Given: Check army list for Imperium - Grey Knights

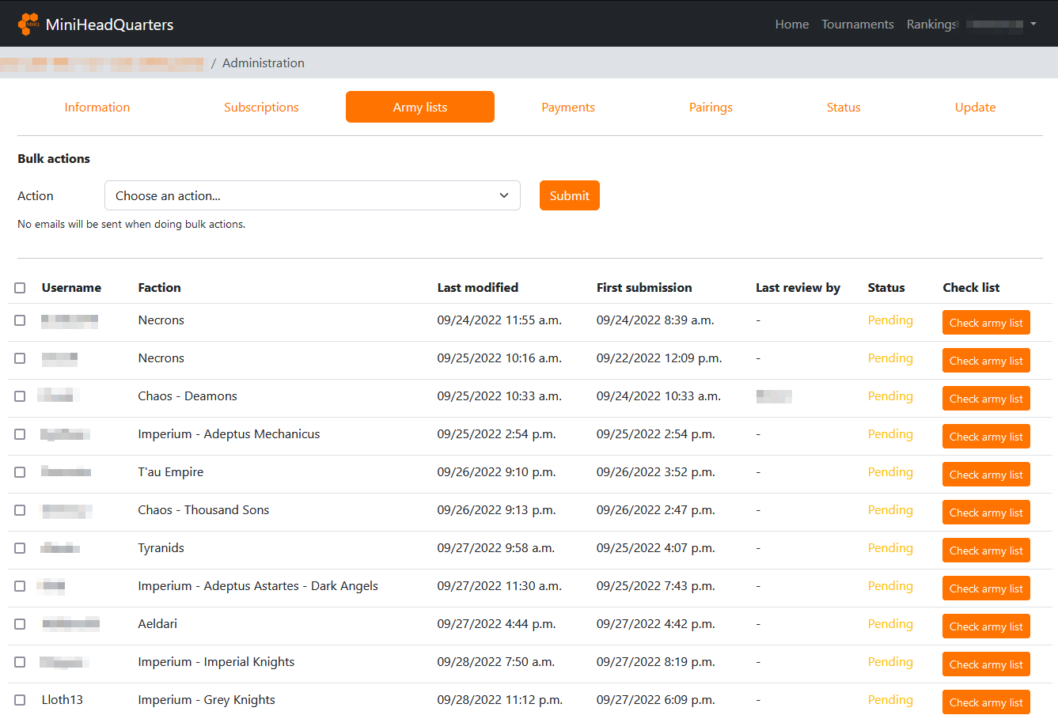Looking at the screenshot, I should pos(985,702).
